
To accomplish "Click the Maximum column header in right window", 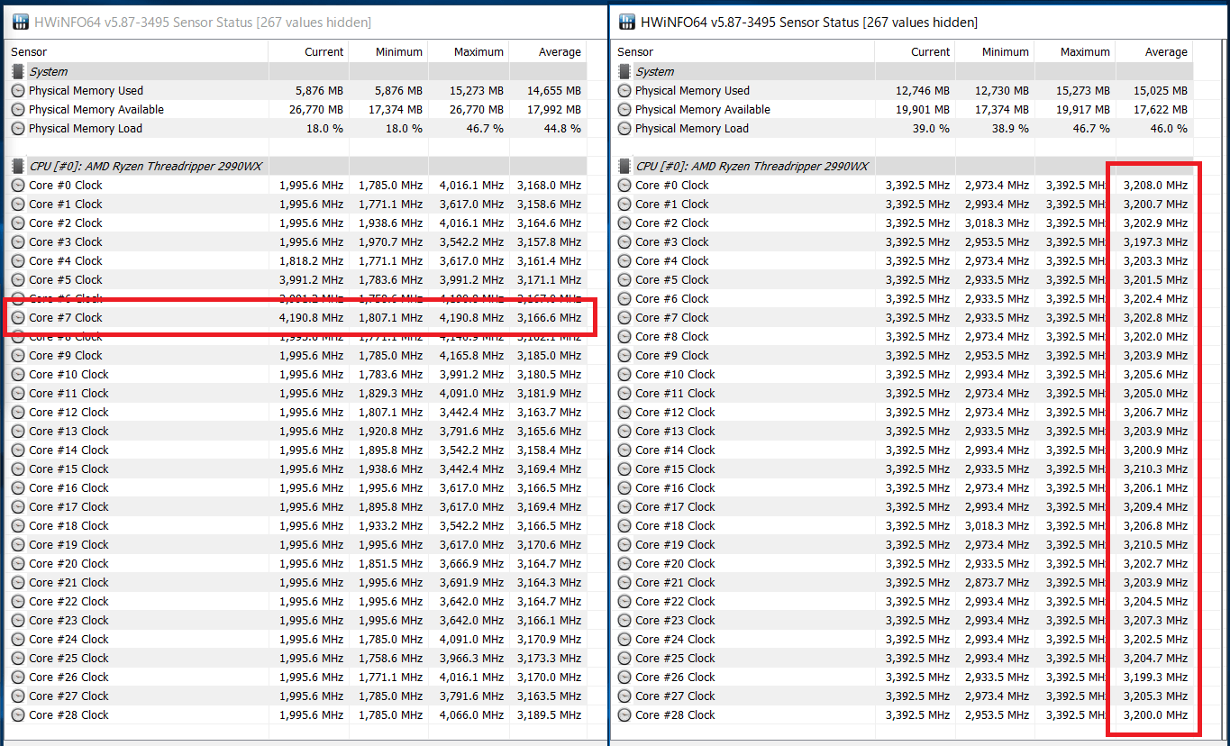I will pyautogui.click(x=1075, y=51).
